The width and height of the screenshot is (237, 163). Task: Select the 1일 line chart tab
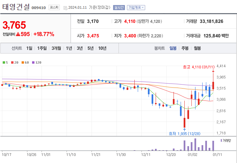[x=29, y=48]
